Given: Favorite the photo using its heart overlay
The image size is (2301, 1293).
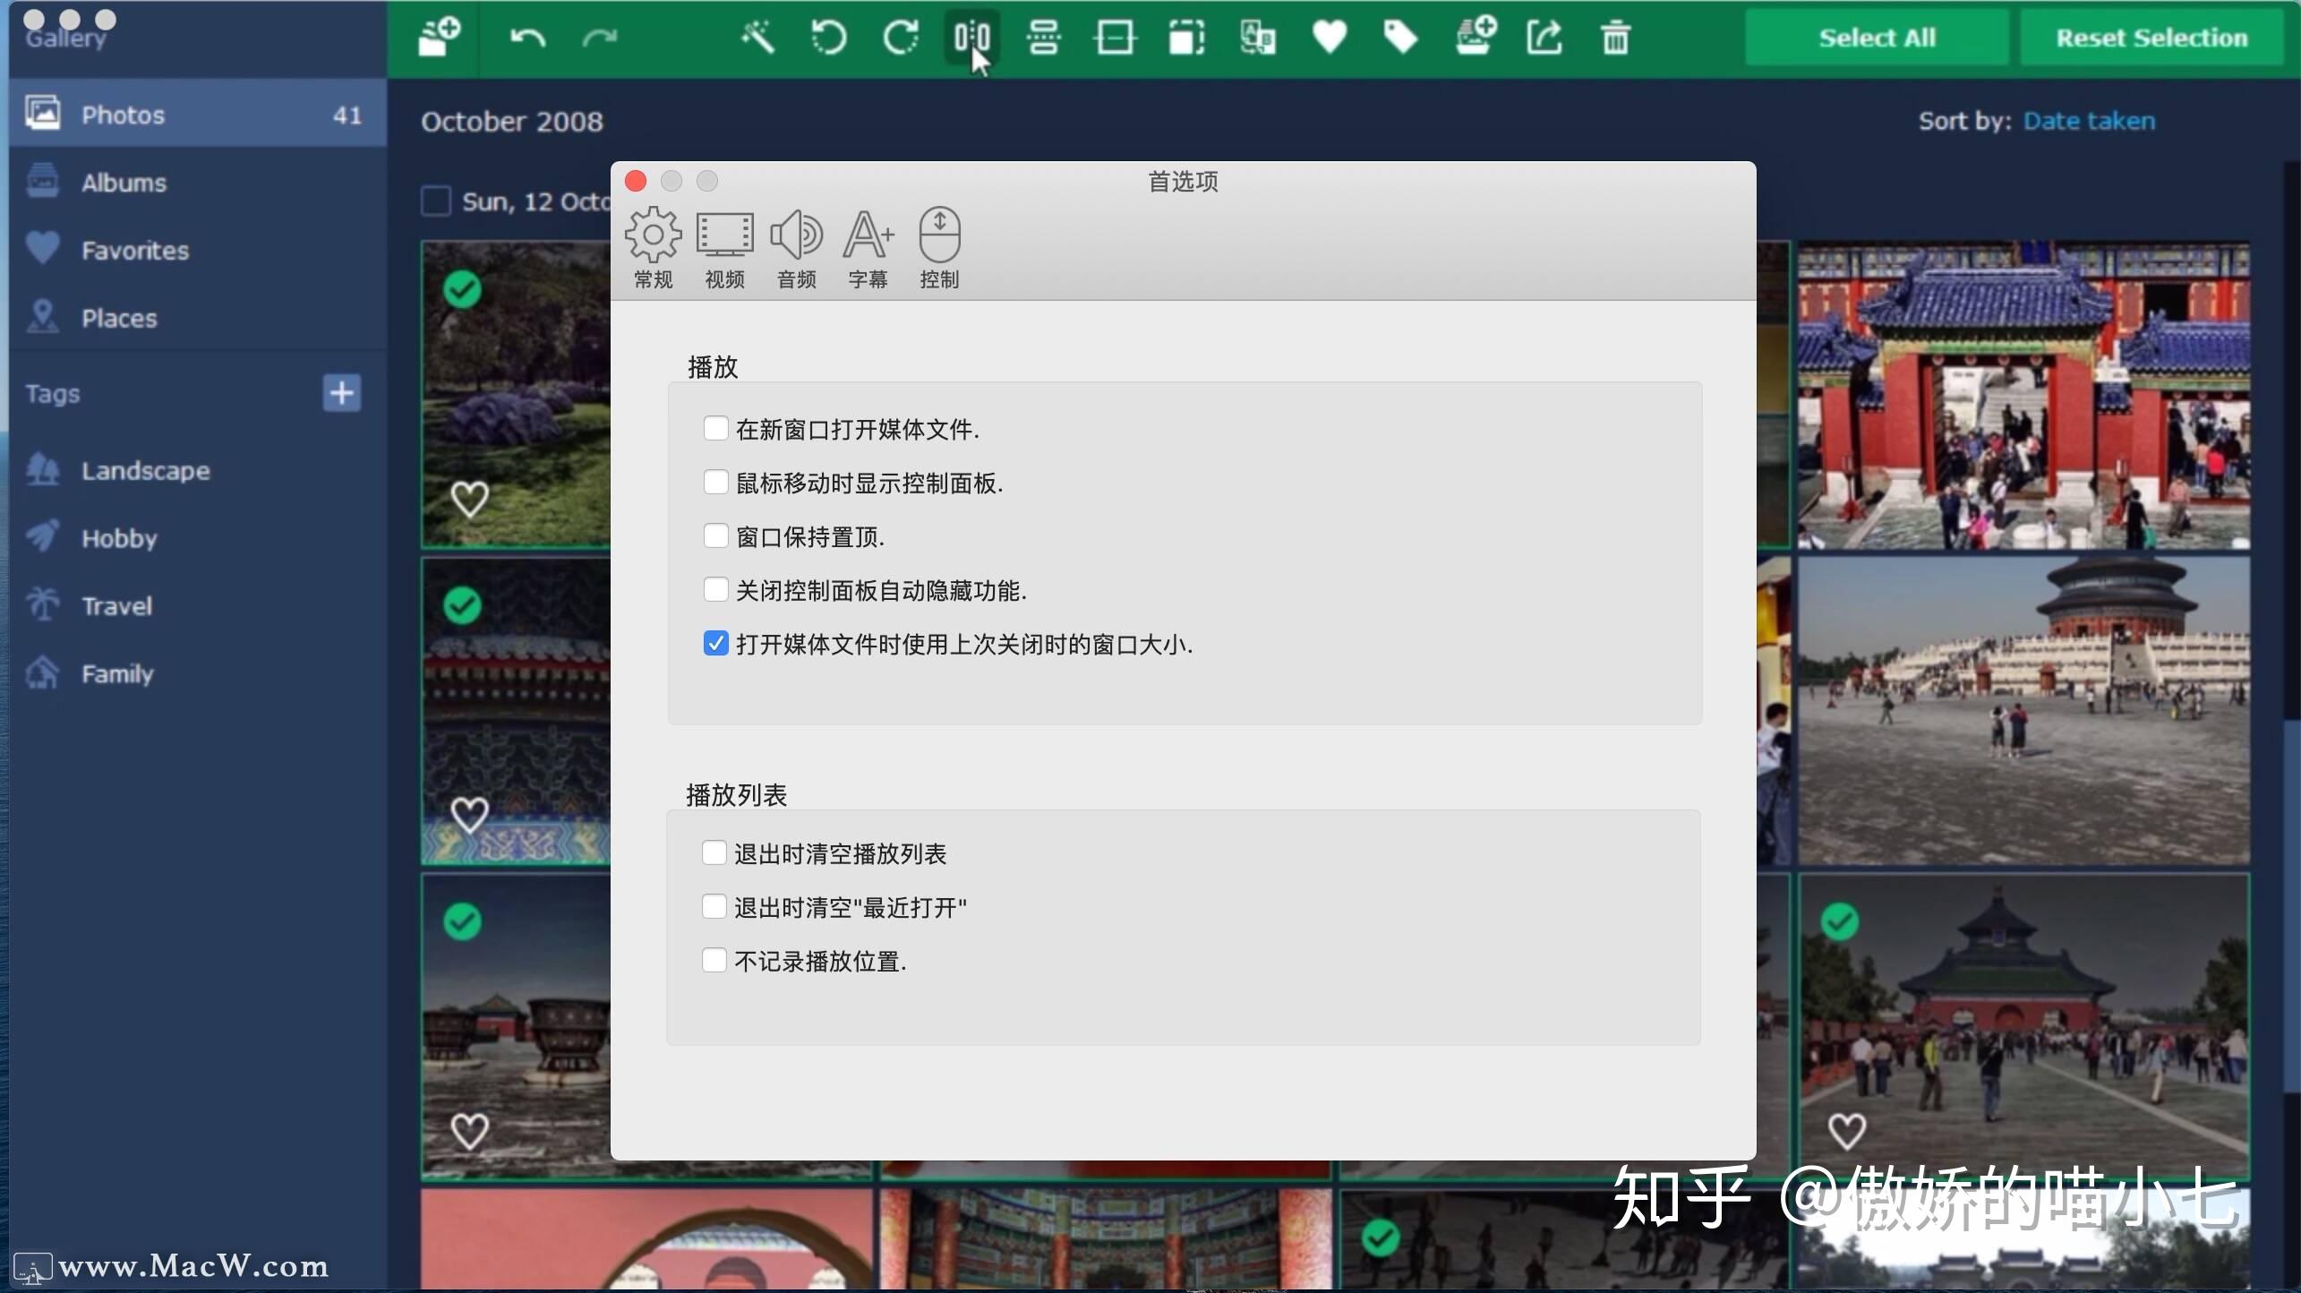Looking at the screenshot, I should [470, 500].
